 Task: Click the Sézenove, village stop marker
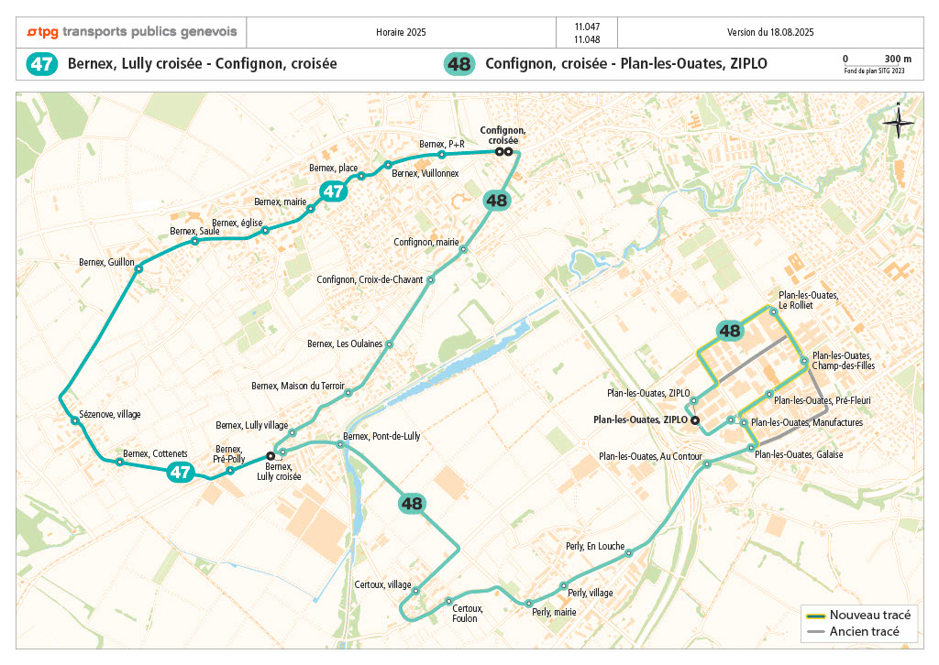tap(75, 420)
